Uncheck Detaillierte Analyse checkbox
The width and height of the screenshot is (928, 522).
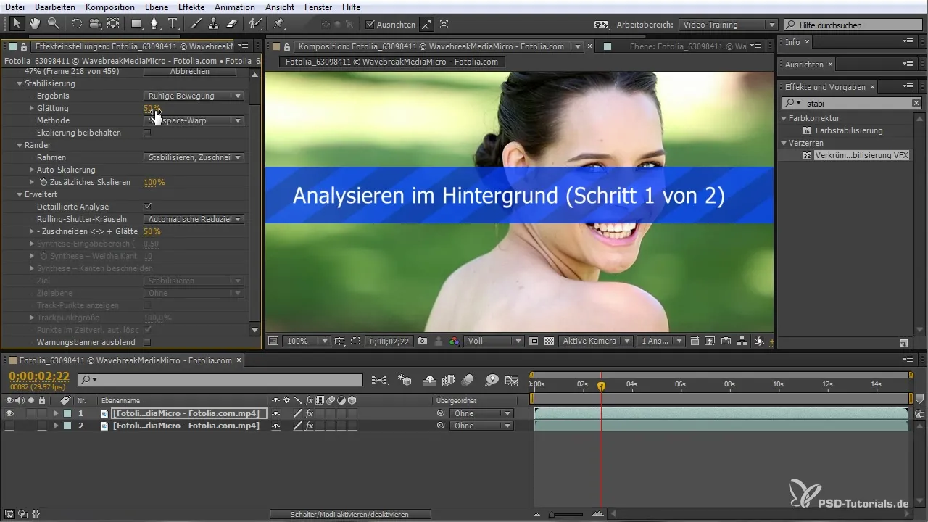tap(147, 207)
